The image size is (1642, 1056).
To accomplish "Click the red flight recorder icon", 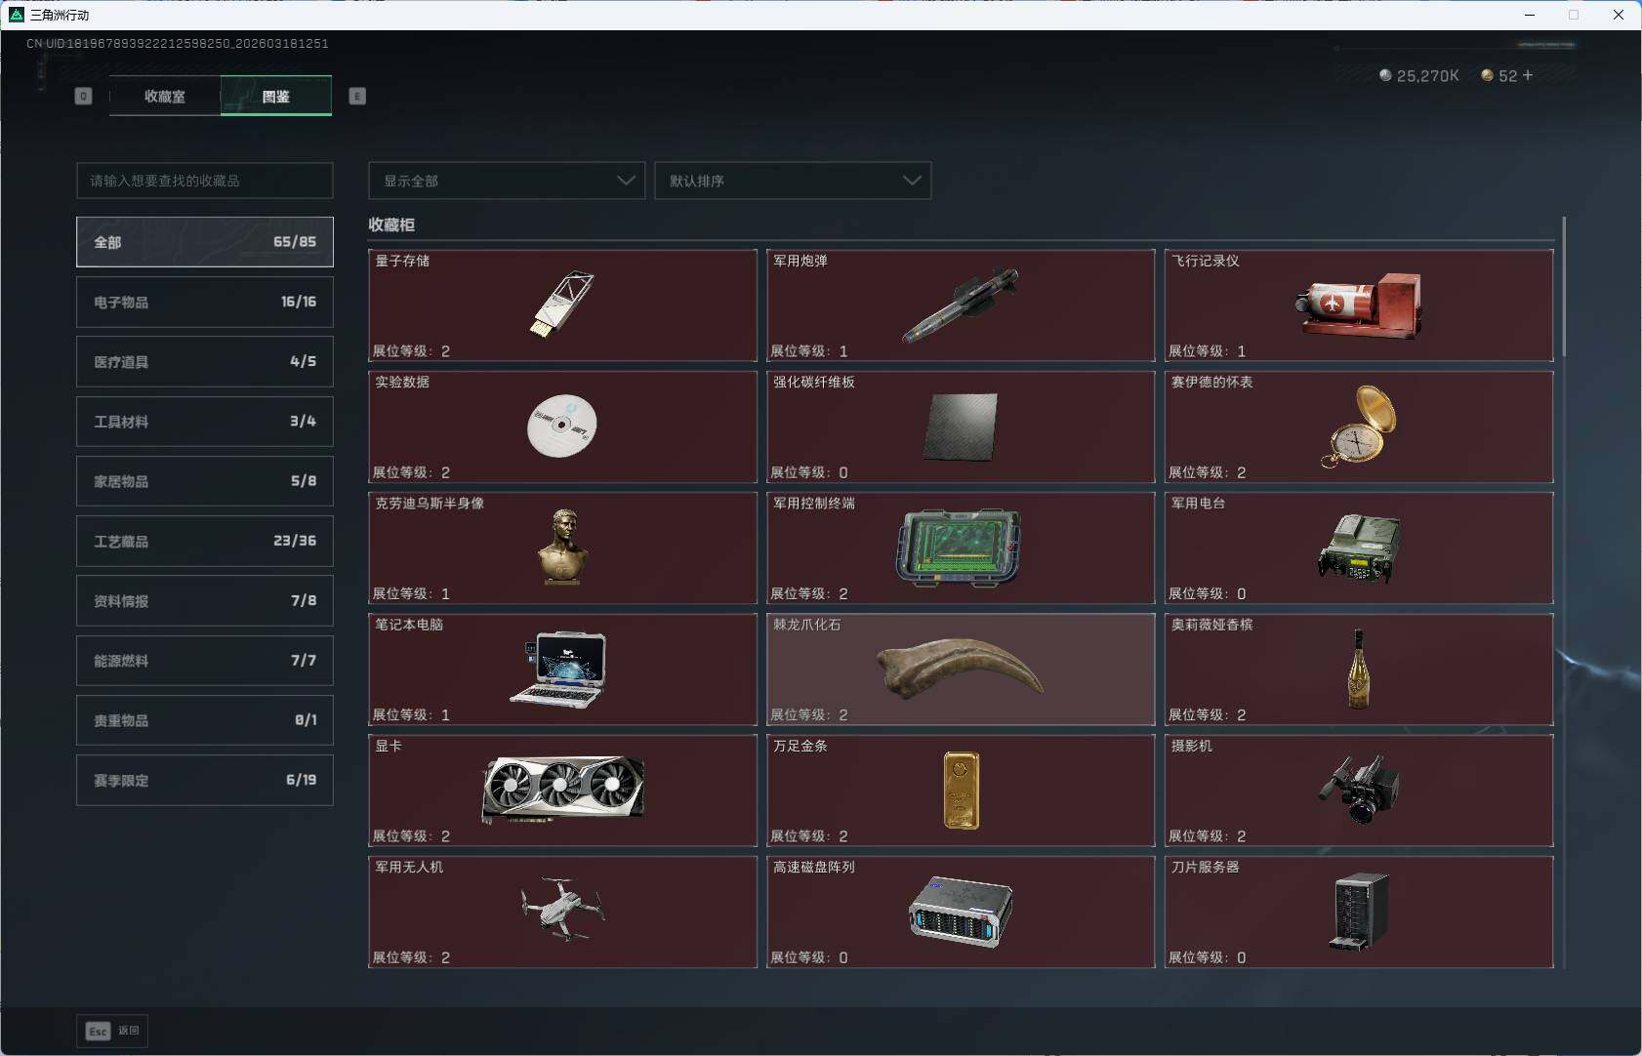I will 1358,305.
